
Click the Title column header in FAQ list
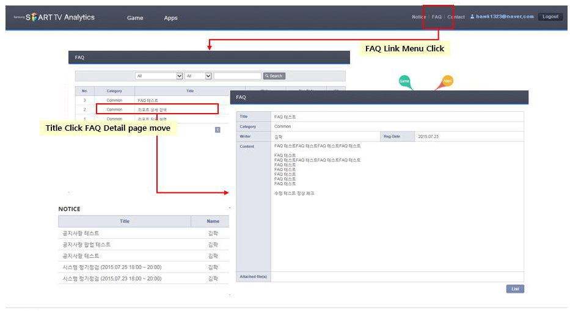coord(190,91)
